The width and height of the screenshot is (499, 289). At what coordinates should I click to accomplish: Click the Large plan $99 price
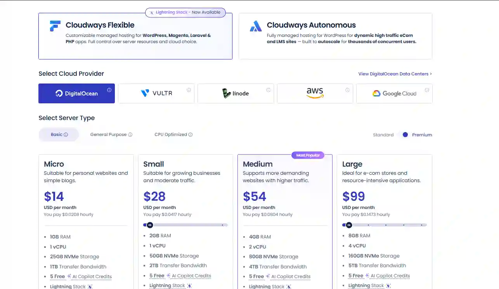pyautogui.click(x=353, y=197)
